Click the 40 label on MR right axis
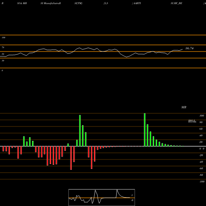This screenshot has width=206, height=206. coord(201,136)
